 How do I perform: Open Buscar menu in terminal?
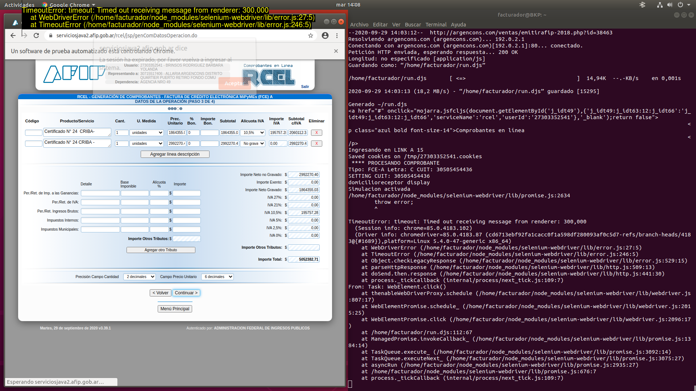(x=413, y=25)
